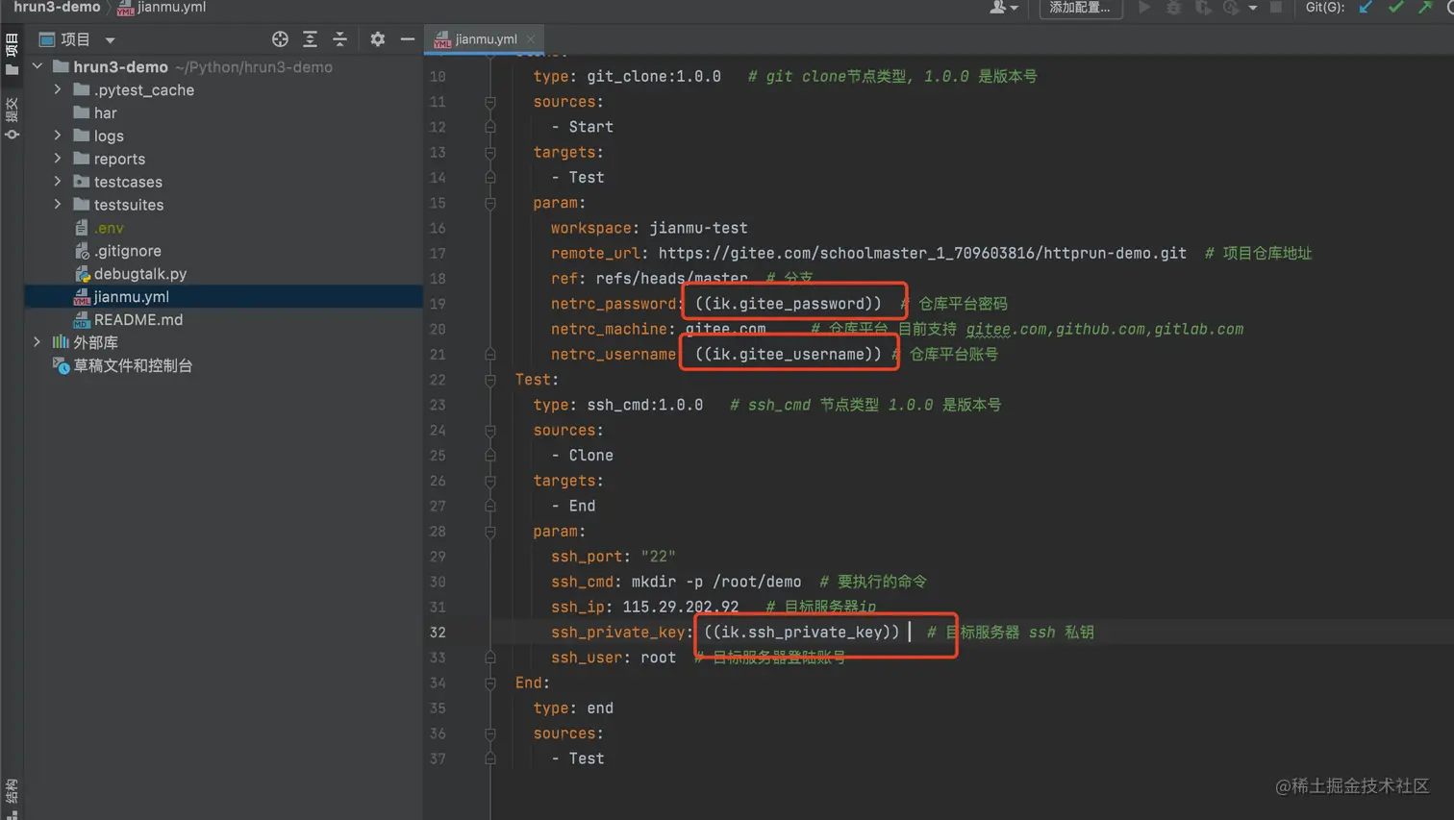Viewport: 1454px width, 820px height.
Task: Click the Run with Coverage icon
Action: click(1202, 8)
